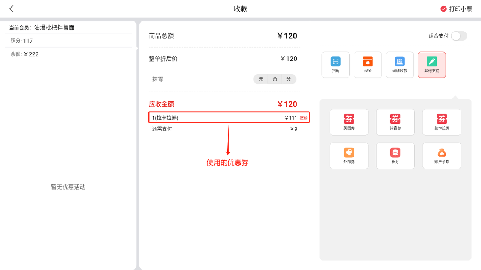Pay with 账户余额 account balance
Image resolution: width=481 pixels, height=270 pixels.
coord(442,156)
